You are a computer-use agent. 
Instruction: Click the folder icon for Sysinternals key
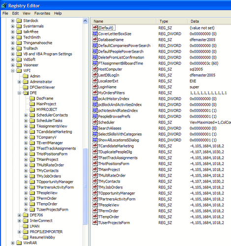pyautogui.click(x=19, y=26)
